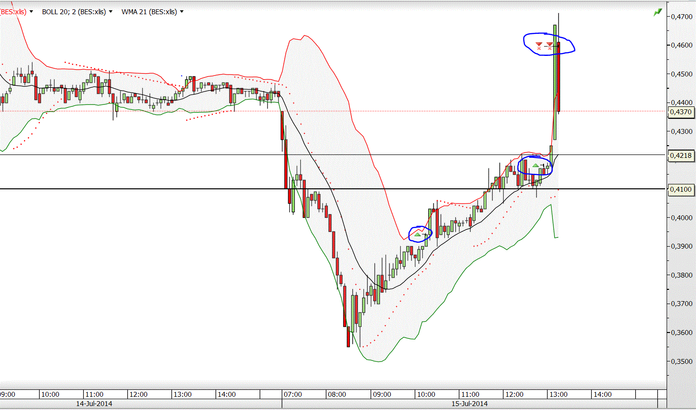Select the 0,4370 current price tag
The width and height of the screenshot is (696, 410).
click(x=680, y=112)
